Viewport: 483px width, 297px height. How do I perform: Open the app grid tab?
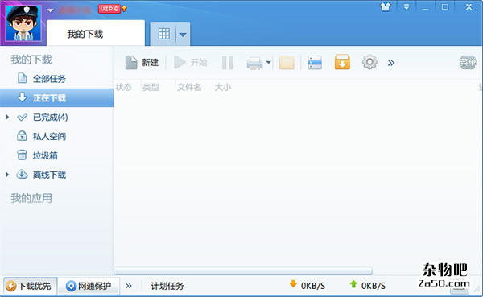163,34
